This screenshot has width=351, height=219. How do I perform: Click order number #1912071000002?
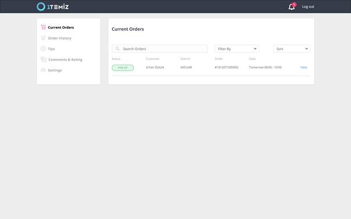[x=227, y=68]
